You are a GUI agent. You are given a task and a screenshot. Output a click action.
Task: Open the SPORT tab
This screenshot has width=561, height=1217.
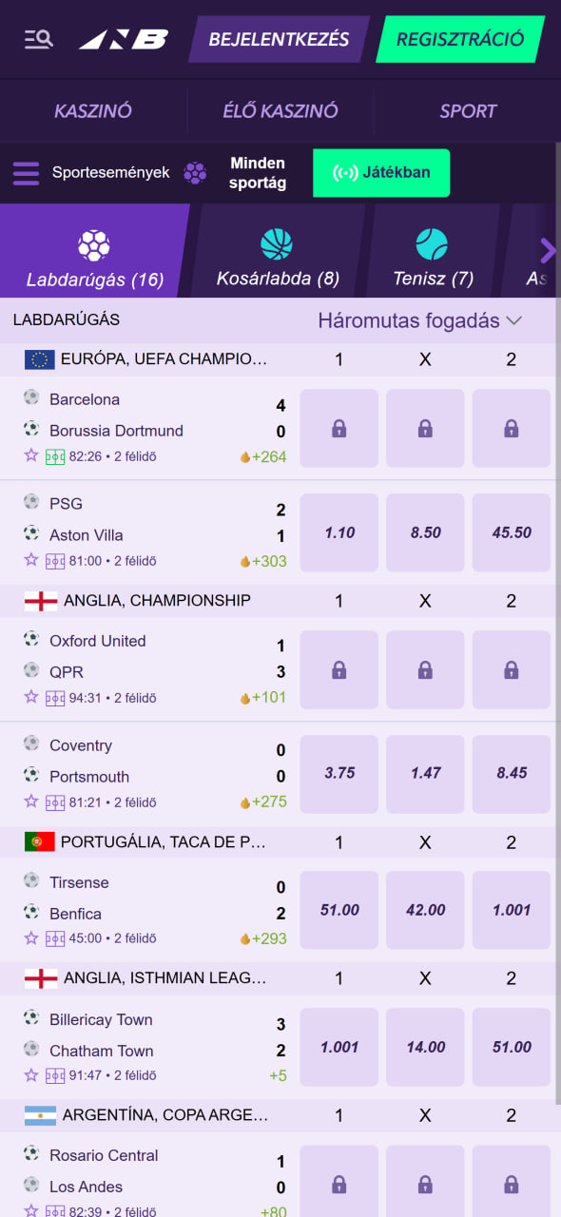[x=468, y=111]
